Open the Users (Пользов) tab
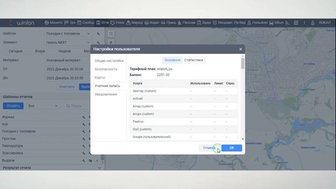 click(x=257, y=23)
